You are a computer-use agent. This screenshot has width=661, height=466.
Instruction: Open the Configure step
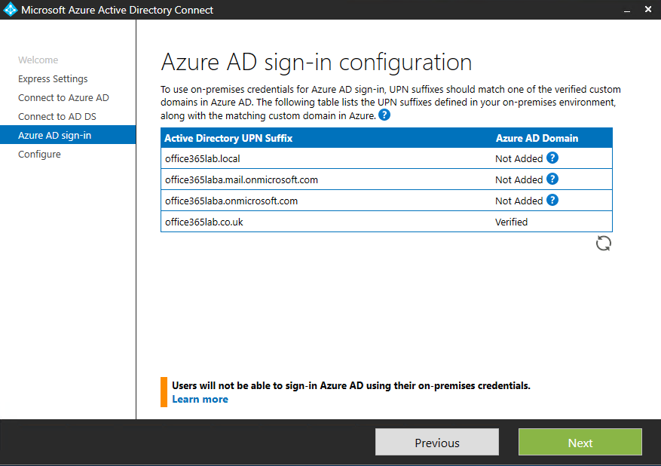(x=39, y=155)
